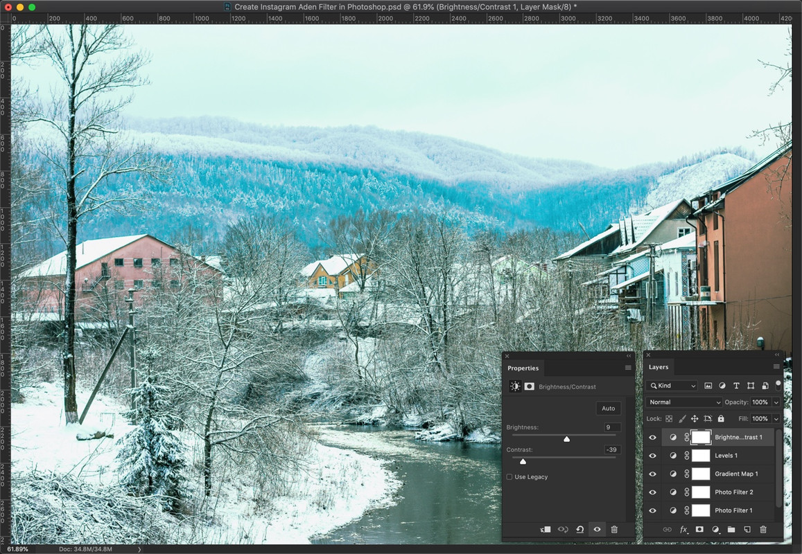Create a new layer icon
802x554 pixels.
(x=747, y=530)
